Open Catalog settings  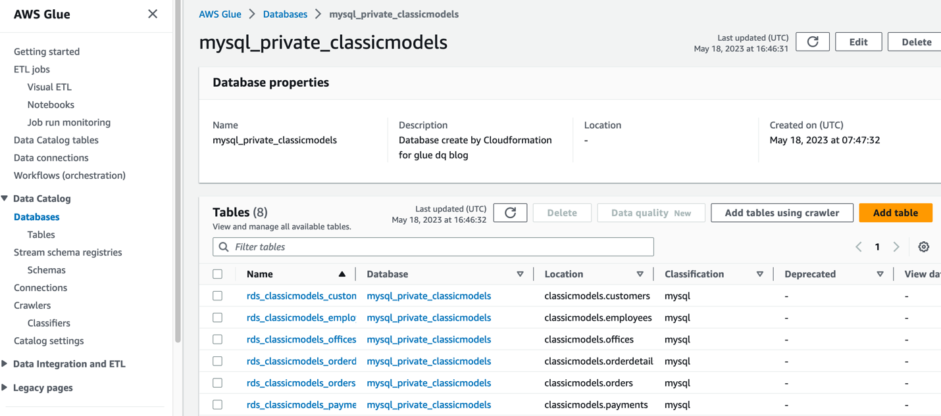click(49, 341)
